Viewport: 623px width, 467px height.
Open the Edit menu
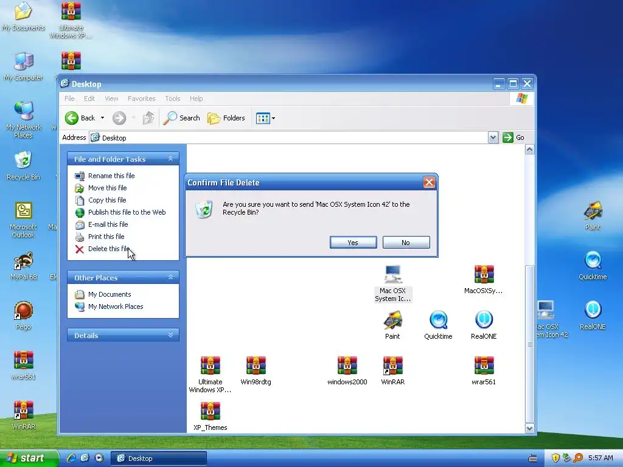coord(89,99)
